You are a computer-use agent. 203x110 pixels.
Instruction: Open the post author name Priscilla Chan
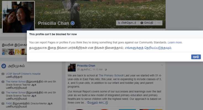86,65
